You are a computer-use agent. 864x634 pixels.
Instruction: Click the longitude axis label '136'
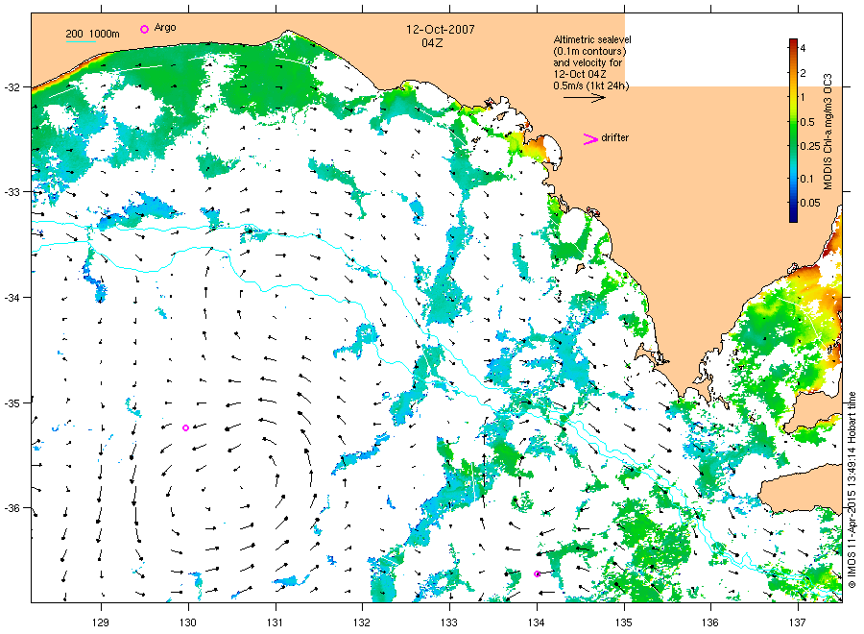coord(710,622)
